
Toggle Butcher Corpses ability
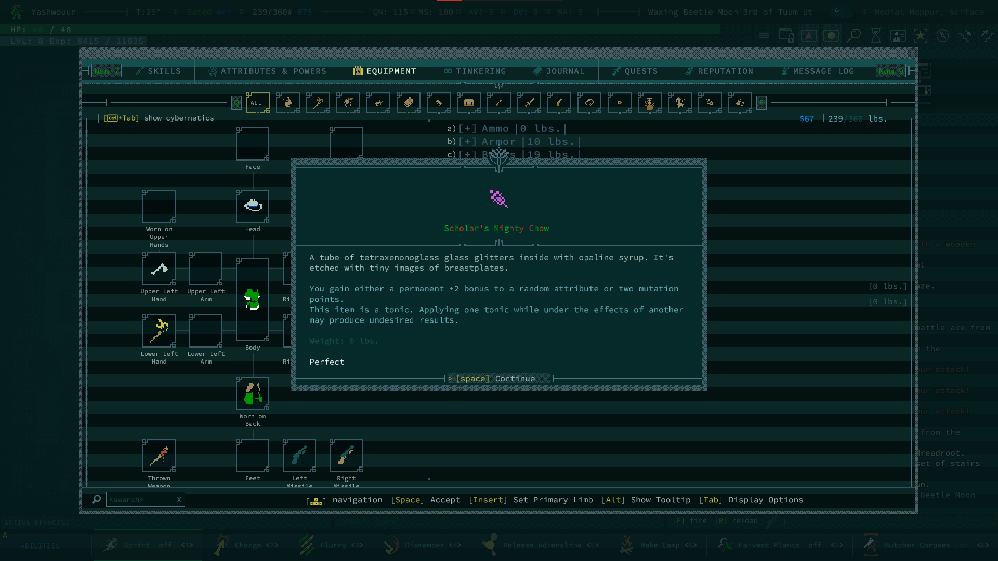[925, 545]
